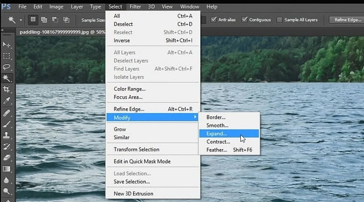Choose Save Selection...
The height and width of the screenshot is (202, 364).
[153, 181]
